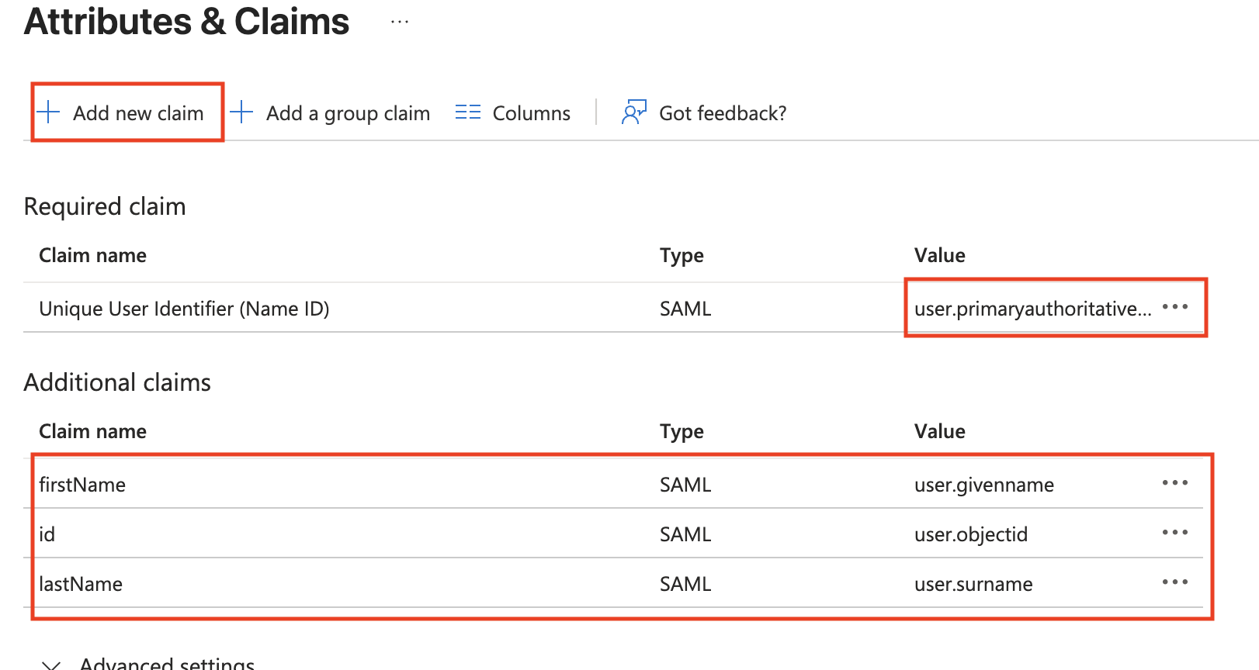Click the Columns list icon
The width and height of the screenshot is (1259, 670).
(468, 112)
